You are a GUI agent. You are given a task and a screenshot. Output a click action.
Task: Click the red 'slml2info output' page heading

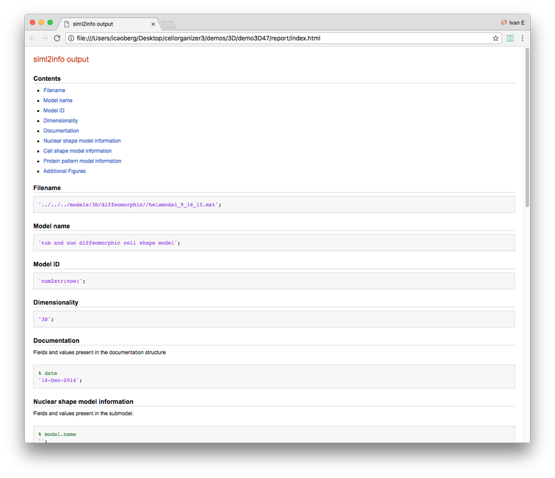61,59
